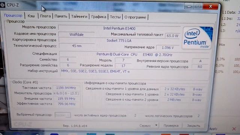240x135 pixels.
Task: Click the Pentium Dual-Core E5400 specification field
Action: click(x=134, y=55)
